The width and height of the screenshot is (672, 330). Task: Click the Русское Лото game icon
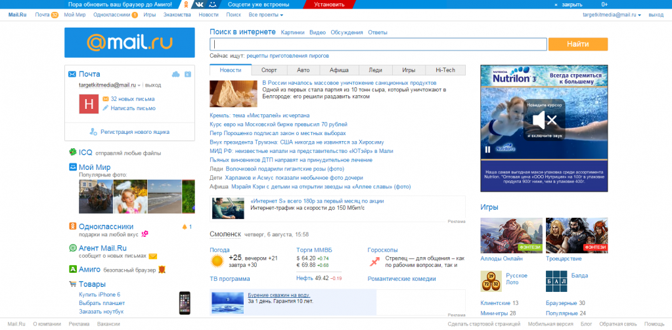[x=491, y=281]
